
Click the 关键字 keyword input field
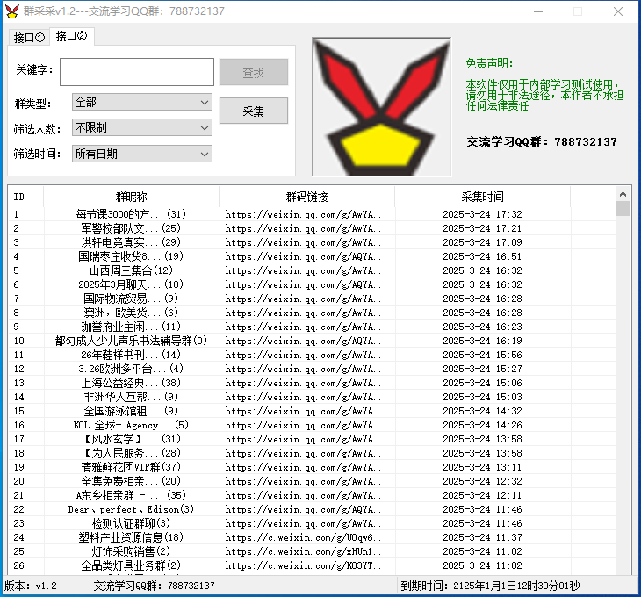(x=136, y=72)
